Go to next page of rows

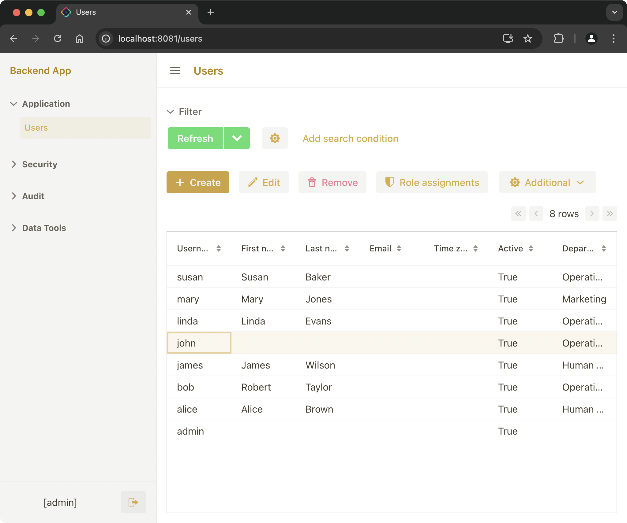tap(592, 213)
